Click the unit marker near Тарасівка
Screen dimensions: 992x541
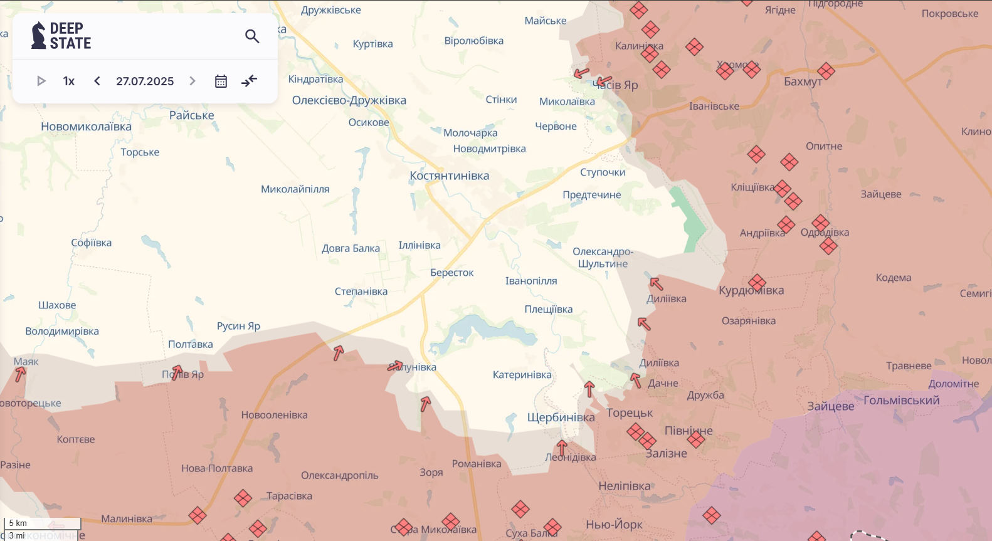click(x=243, y=498)
